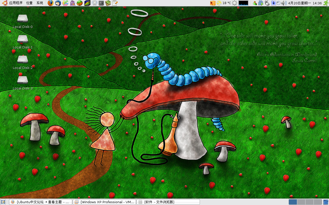Switch to the 软件 - 文件浏览器 window task
The image size is (329, 205).
coord(168,202)
